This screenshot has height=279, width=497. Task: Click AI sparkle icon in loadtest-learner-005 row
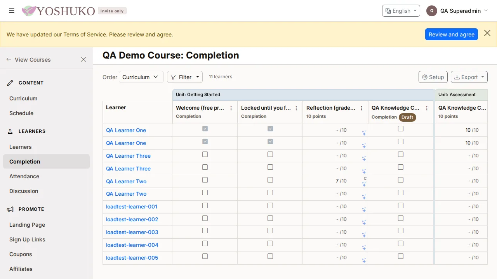pos(364,261)
